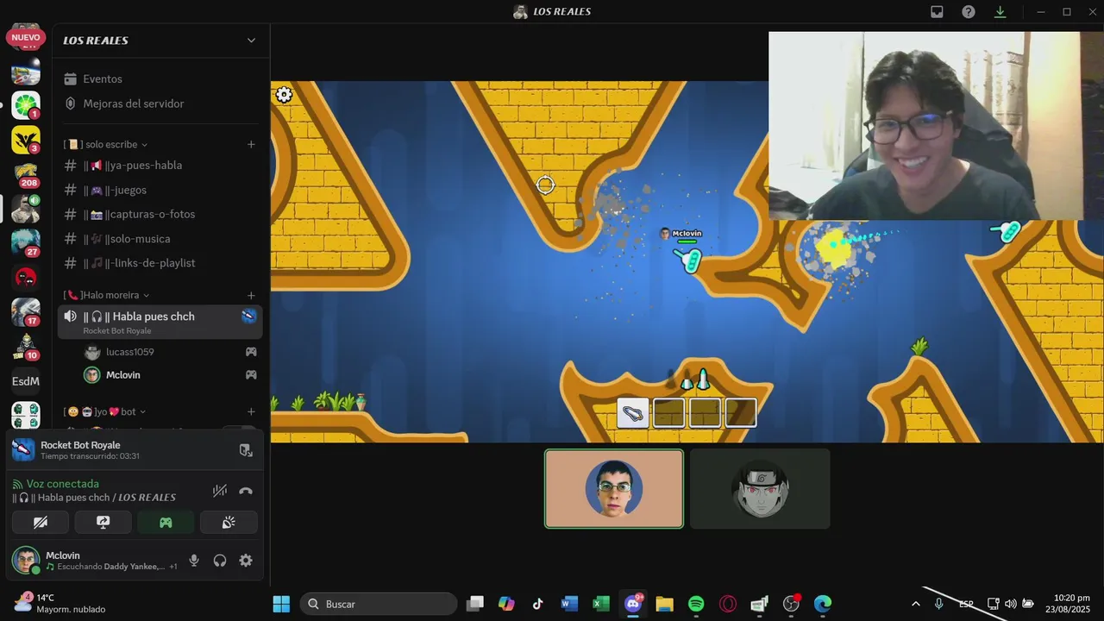1104x621 pixels.
Task: Open the EsdM server icon
Action: point(26,381)
